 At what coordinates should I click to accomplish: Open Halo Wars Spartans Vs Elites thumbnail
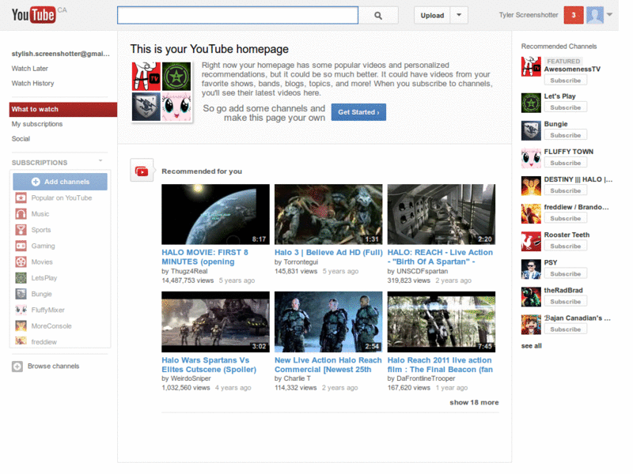pos(215,322)
